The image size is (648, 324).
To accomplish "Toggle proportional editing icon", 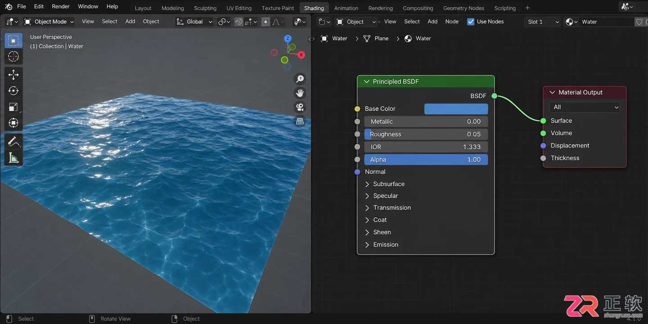I will [x=266, y=22].
